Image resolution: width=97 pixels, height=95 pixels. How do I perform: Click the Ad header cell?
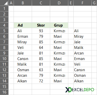pos(23,25)
